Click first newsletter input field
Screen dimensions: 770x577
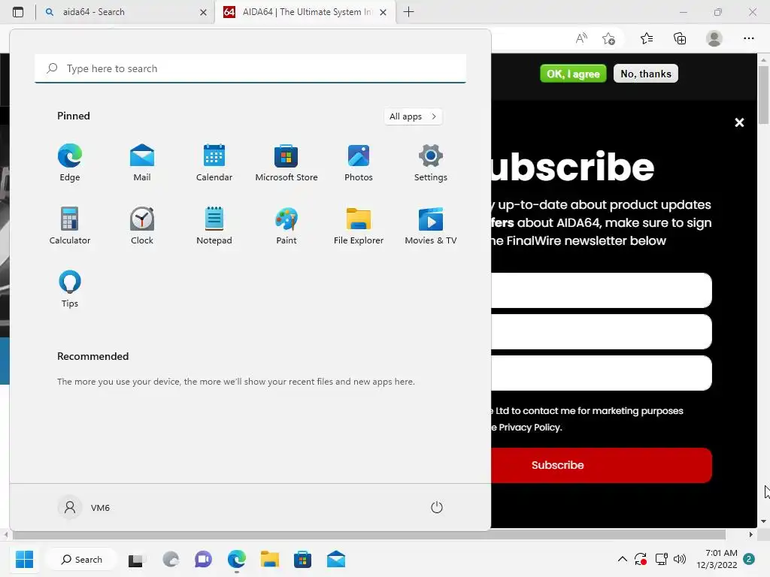(601, 291)
